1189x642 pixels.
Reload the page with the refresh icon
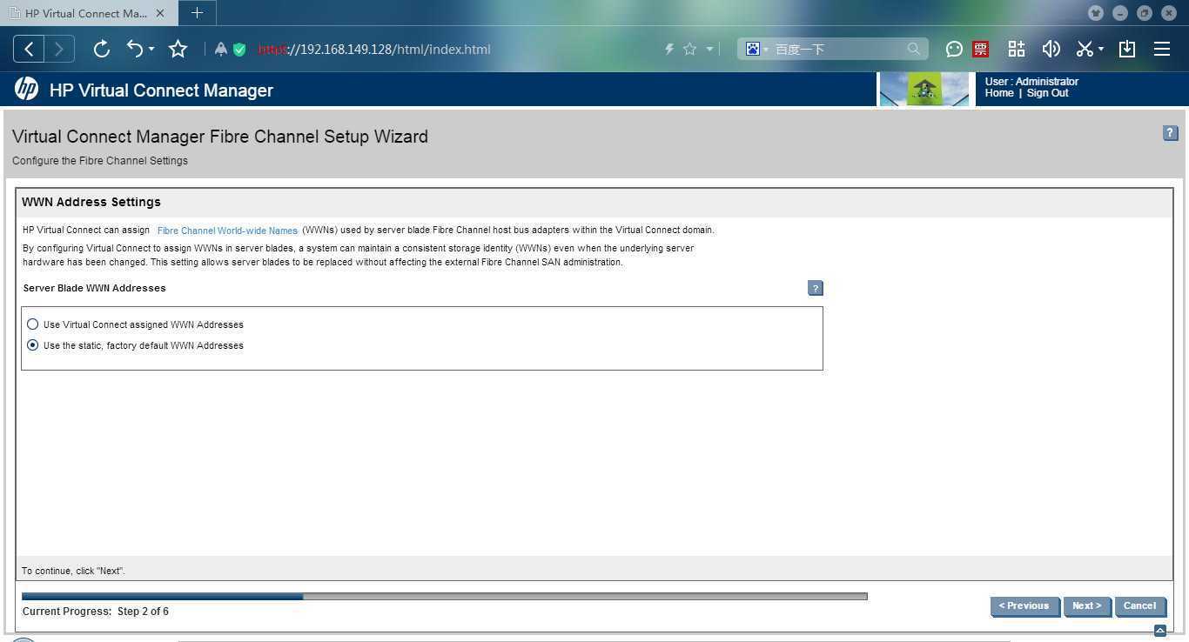click(x=101, y=49)
